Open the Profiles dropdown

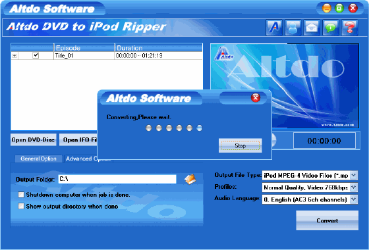coord(354,187)
